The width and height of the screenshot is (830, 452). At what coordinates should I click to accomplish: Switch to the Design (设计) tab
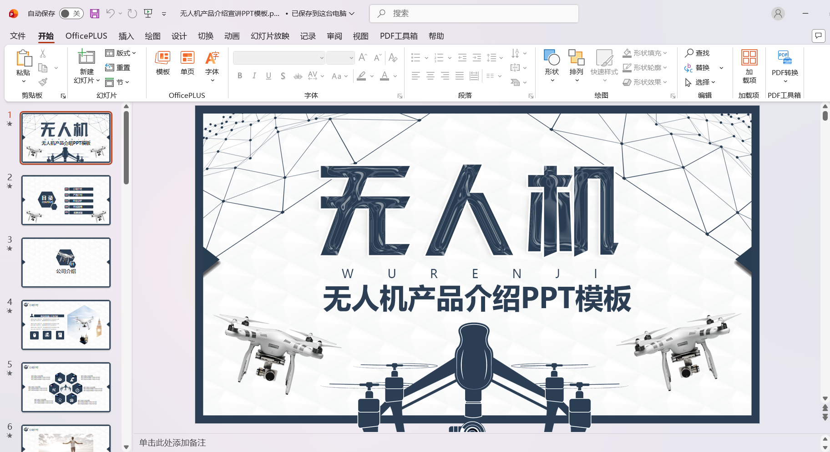click(x=179, y=36)
